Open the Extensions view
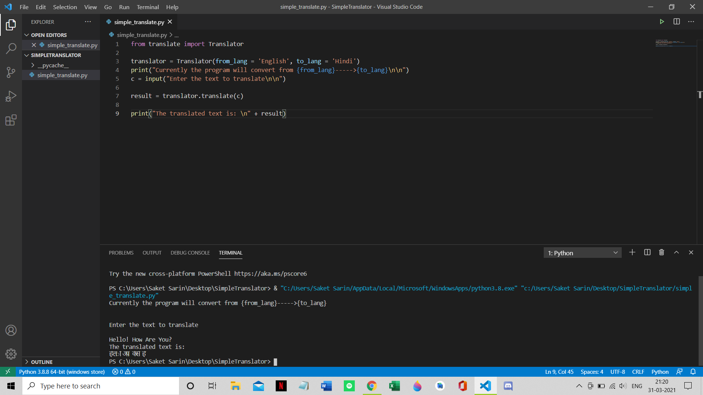This screenshot has height=395, width=703. click(11, 120)
